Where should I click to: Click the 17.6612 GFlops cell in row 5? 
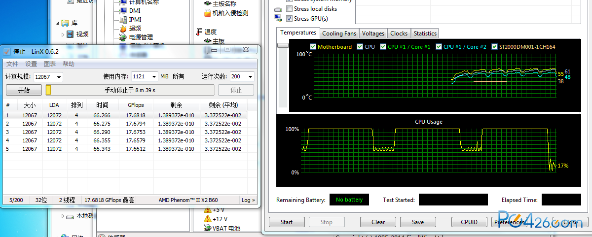click(x=136, y=149)
